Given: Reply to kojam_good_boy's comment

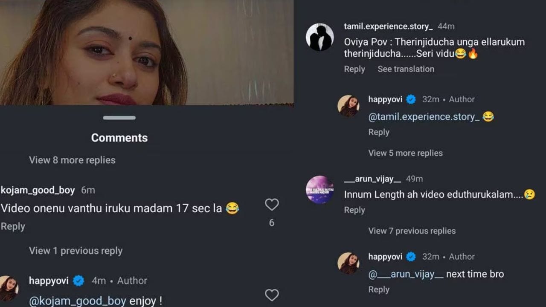Looking at the screenshot, I should click(x=13, y=226).
